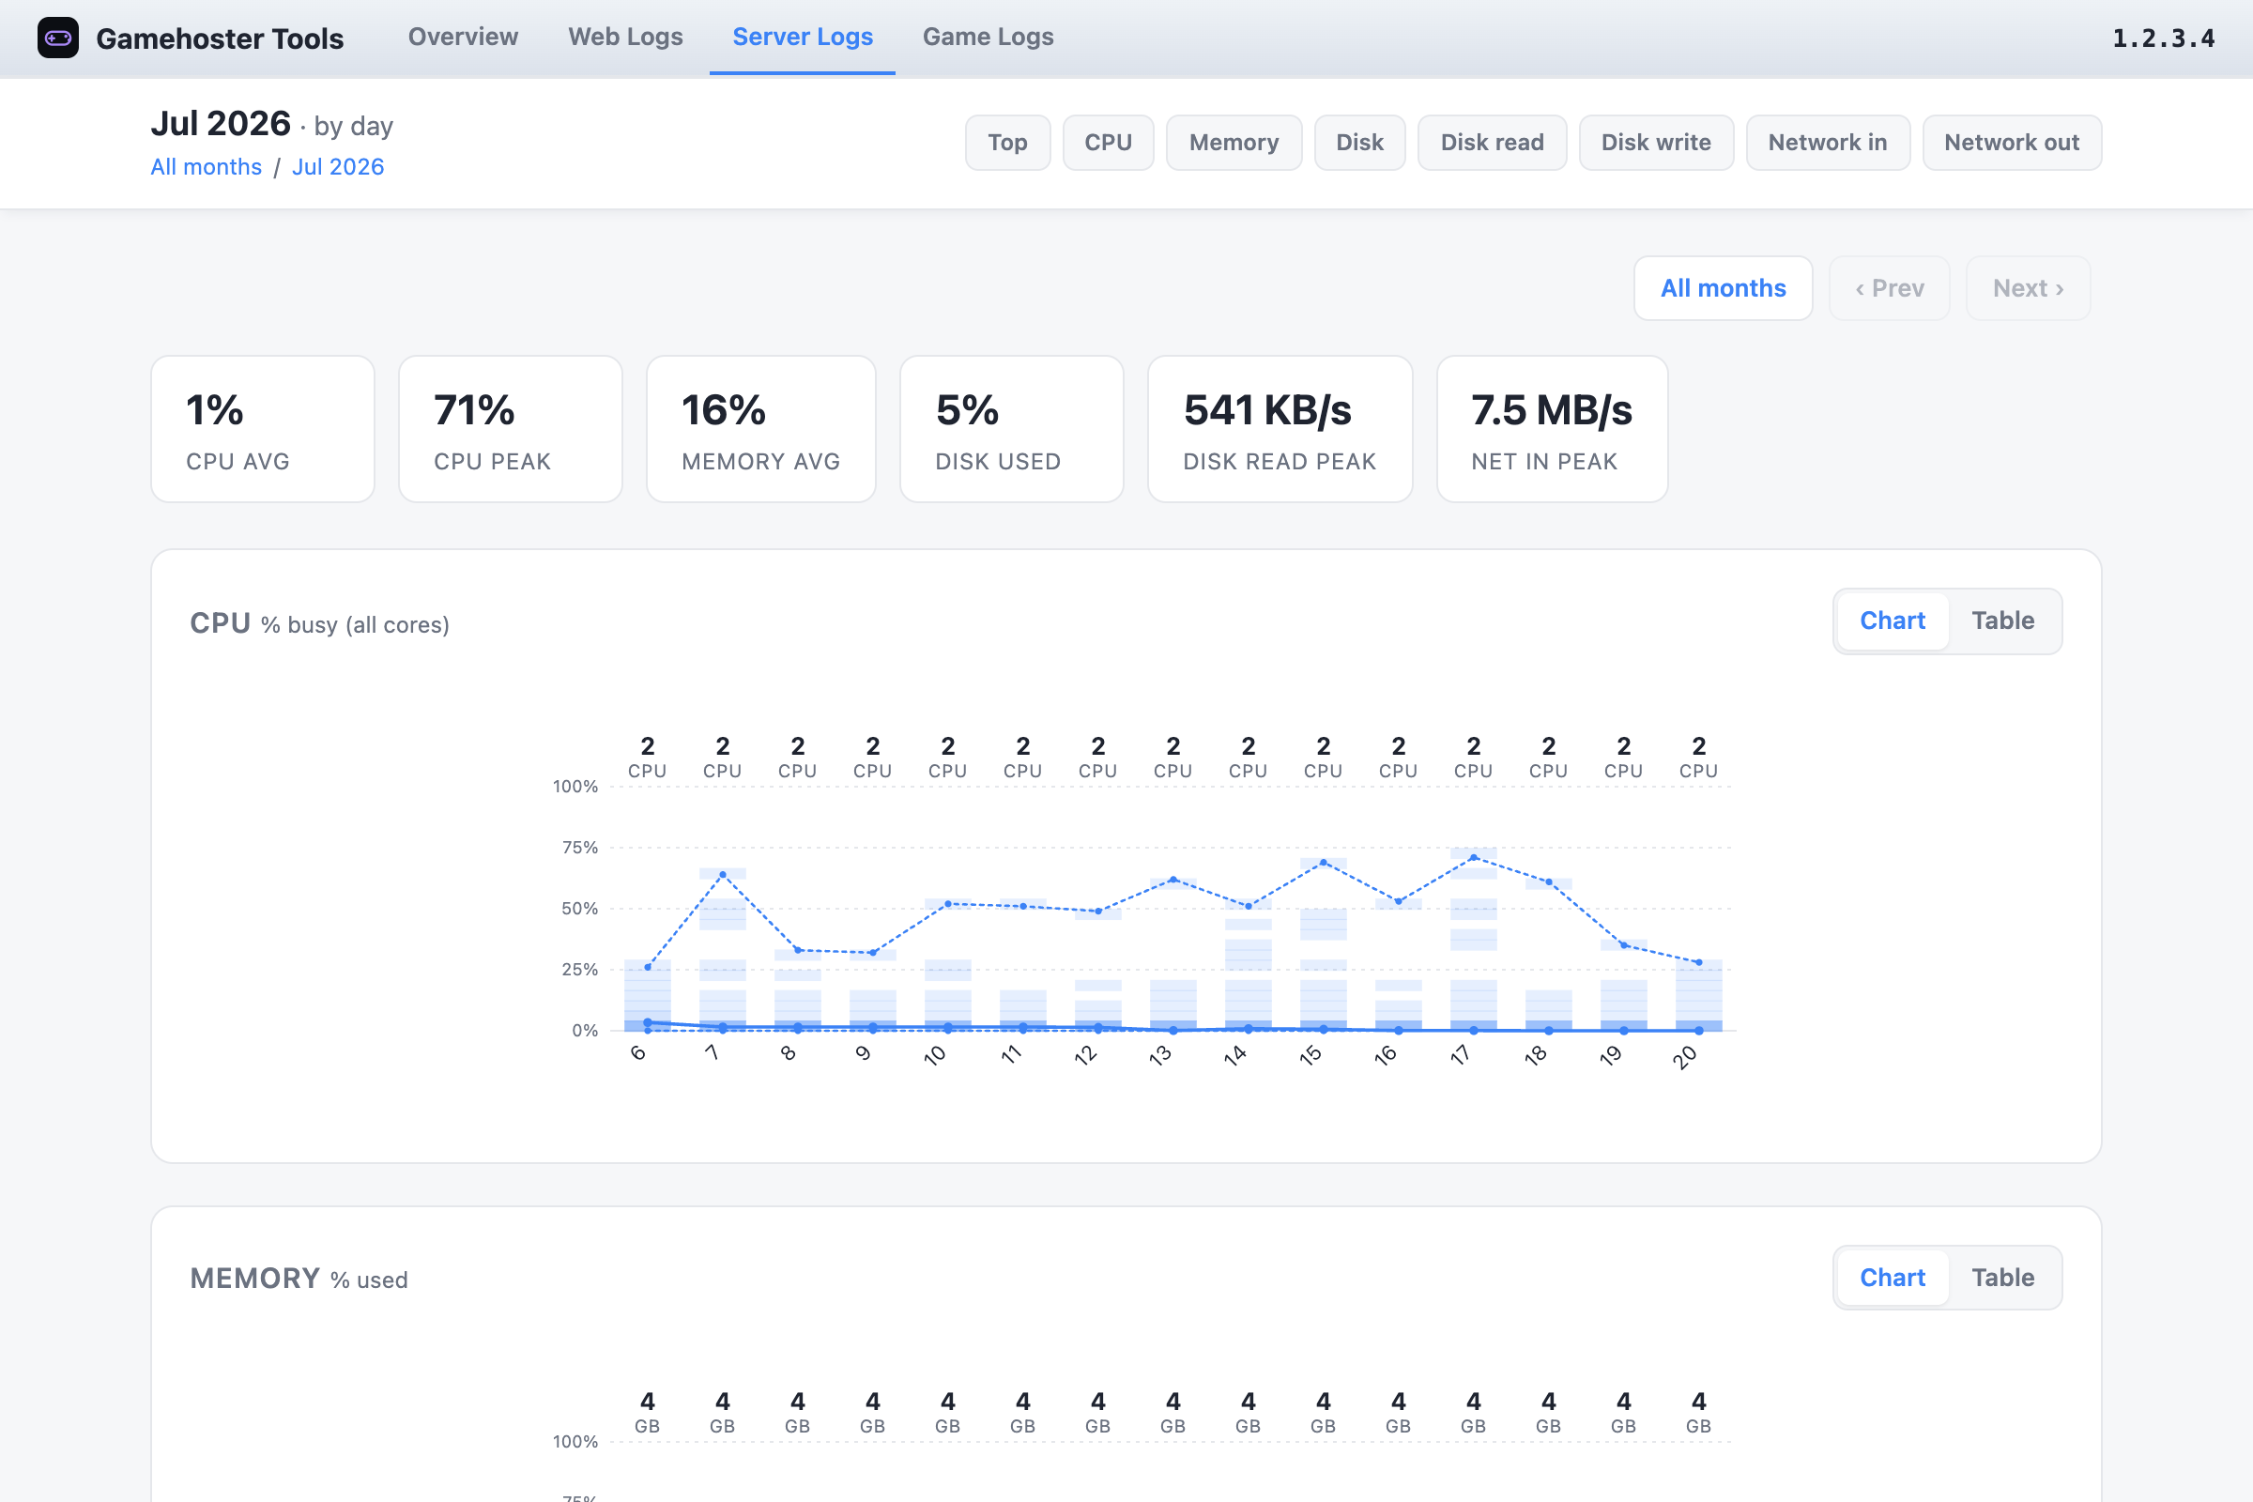Click the CPU peak point for day 15
This screenshot has width=2253, height=1502.
pyautogui.click(x=1323, y=862)
